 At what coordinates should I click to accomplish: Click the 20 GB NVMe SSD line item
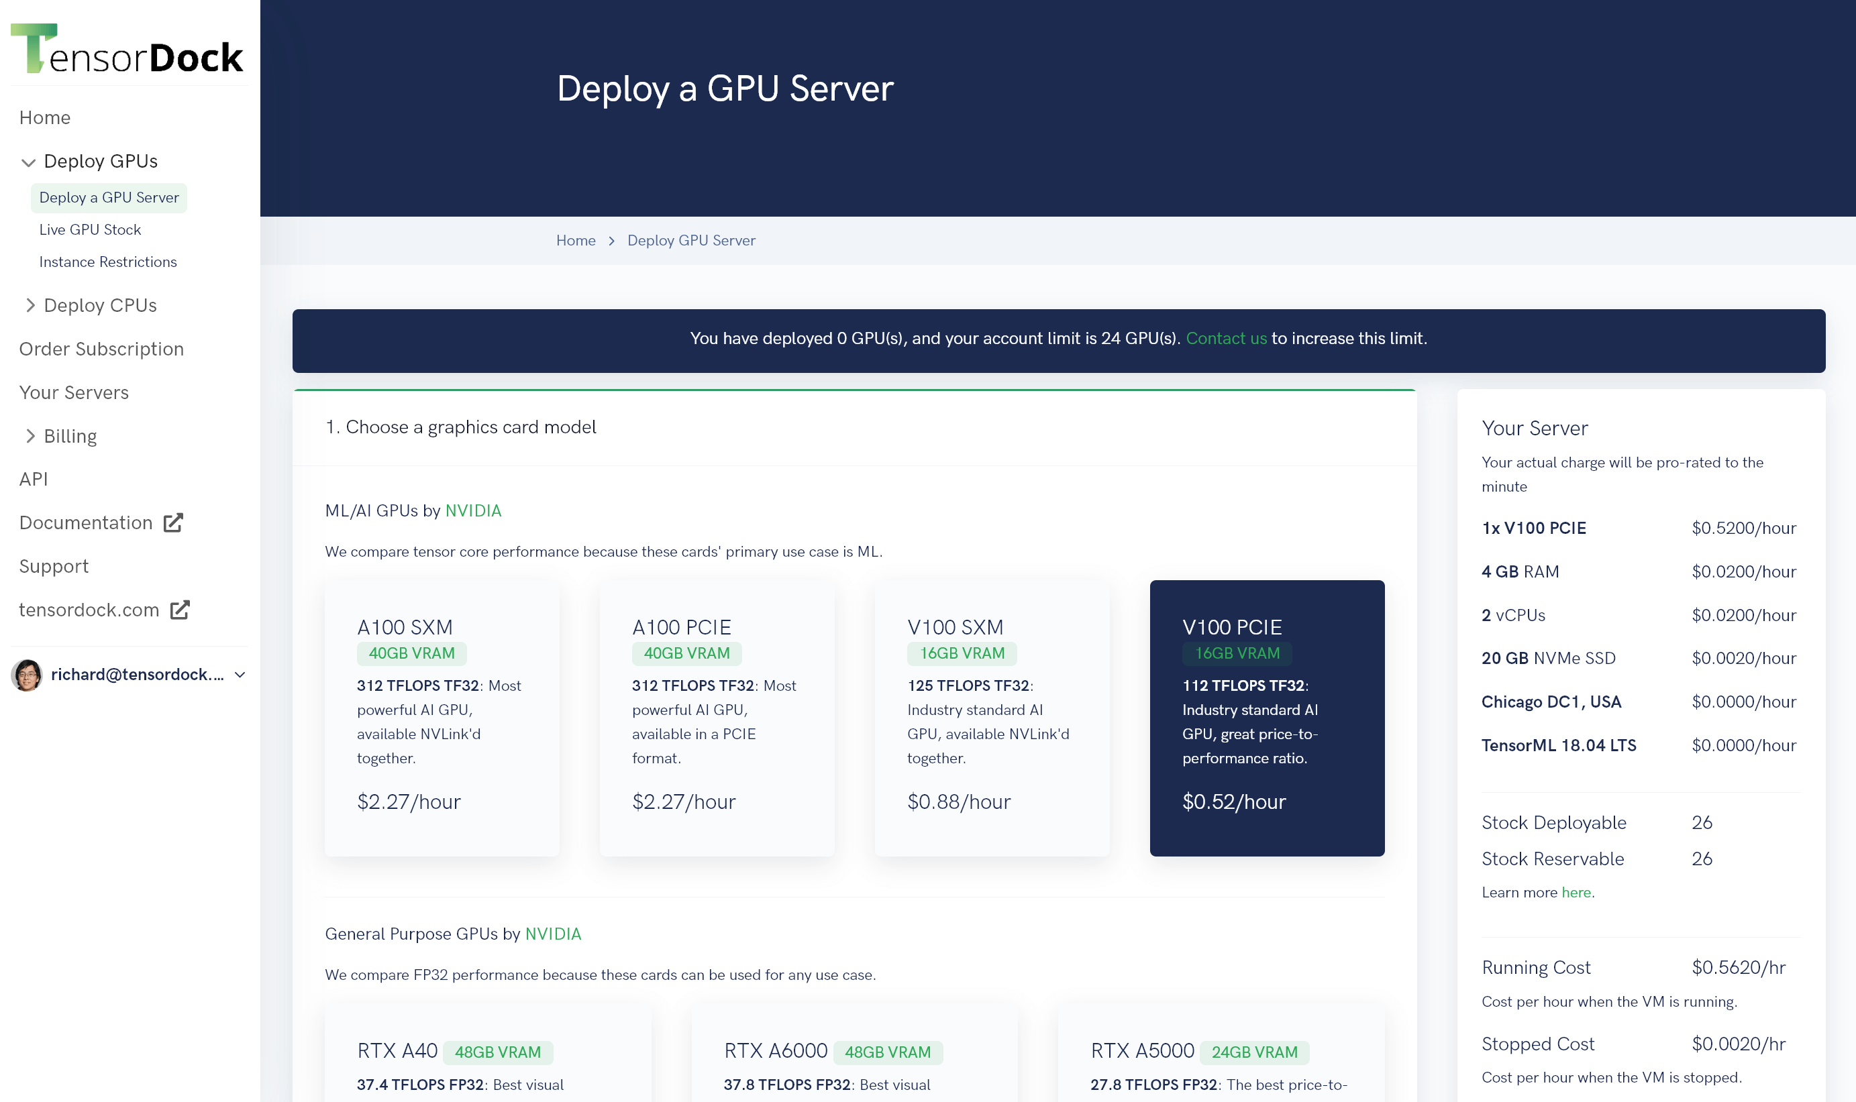(1639, 658)
